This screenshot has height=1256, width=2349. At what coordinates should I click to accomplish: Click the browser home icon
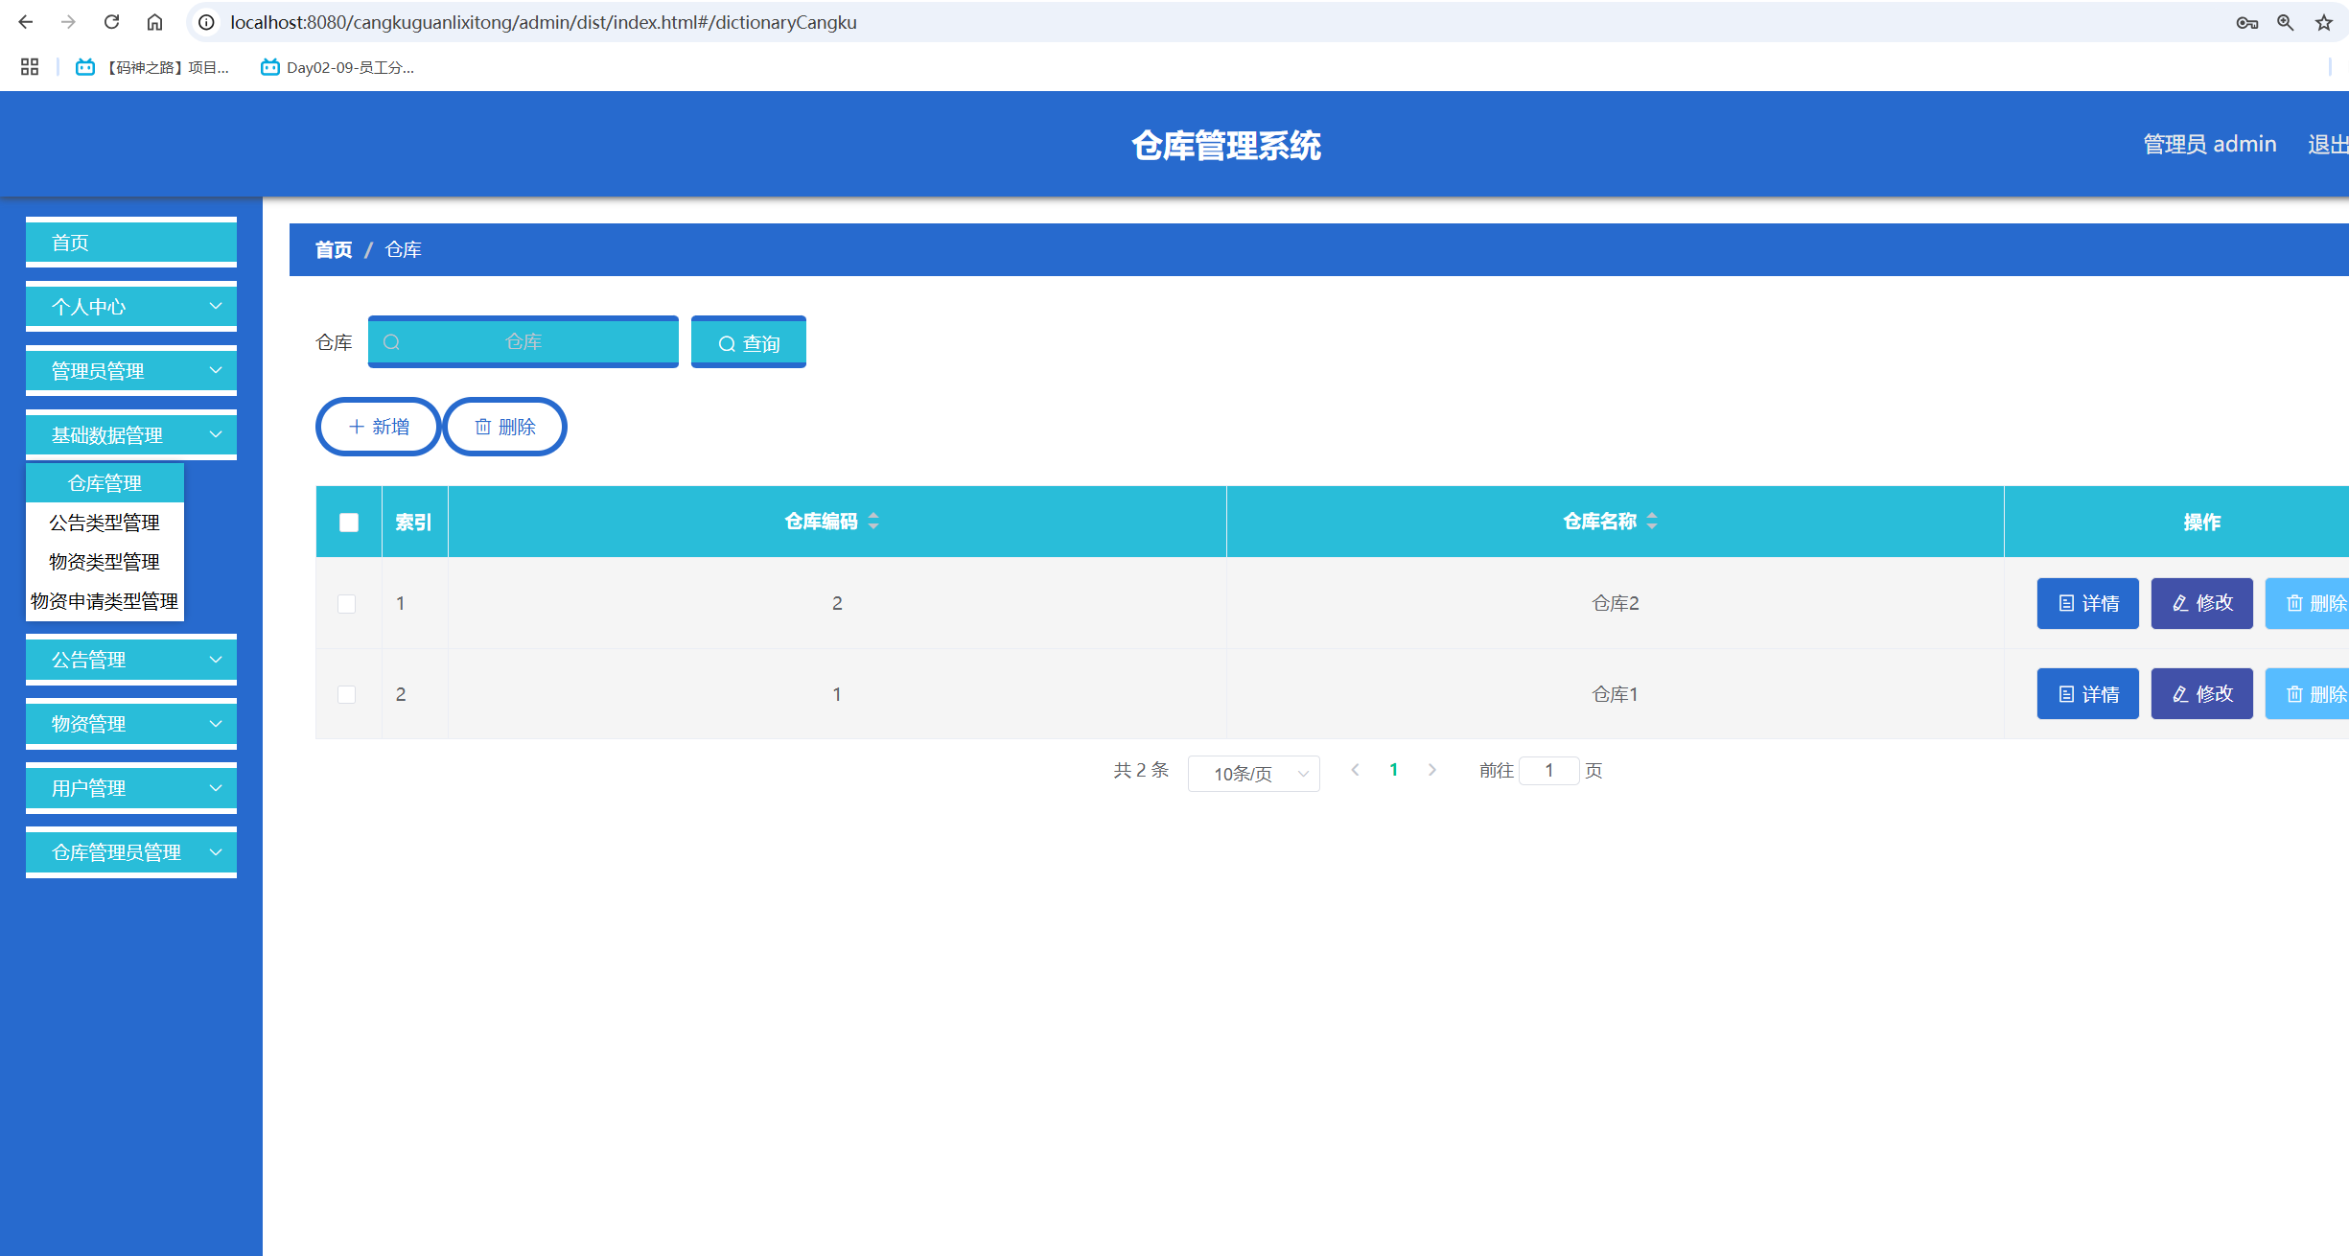coord(153,21)
